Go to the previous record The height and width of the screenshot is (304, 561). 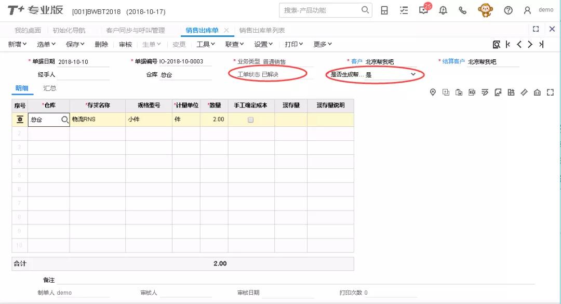coord(519,44)
